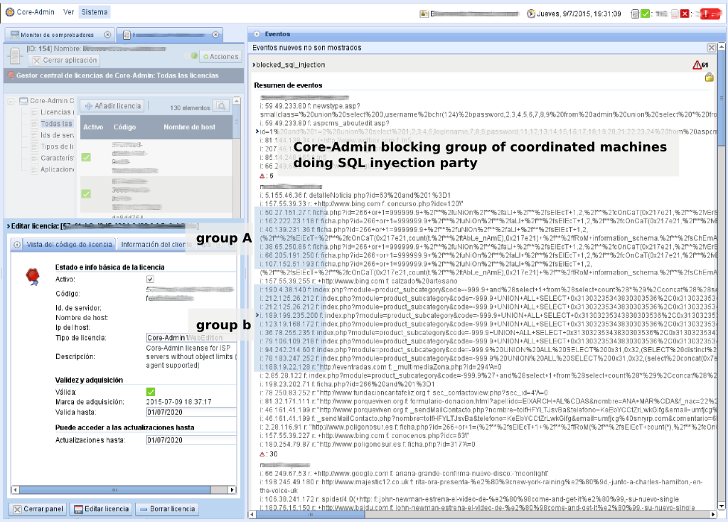This screenshot has width=728, height=522.
Task: Sort by the Activo column header
Action: click(93, 127)
